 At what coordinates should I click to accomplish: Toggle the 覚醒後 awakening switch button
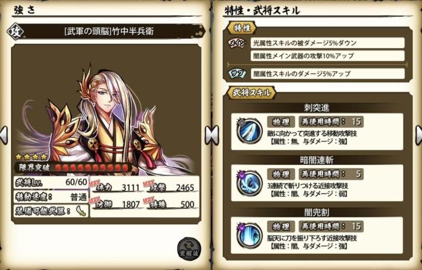[189, 250]
